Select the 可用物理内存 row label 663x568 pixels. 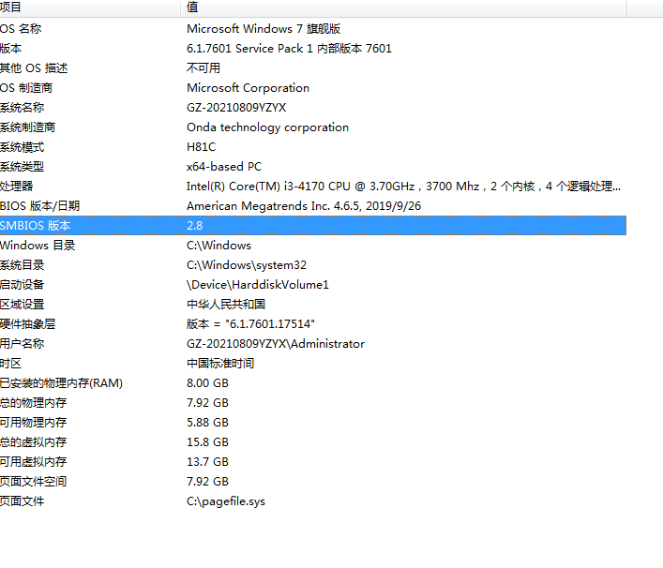coord(34,423)
